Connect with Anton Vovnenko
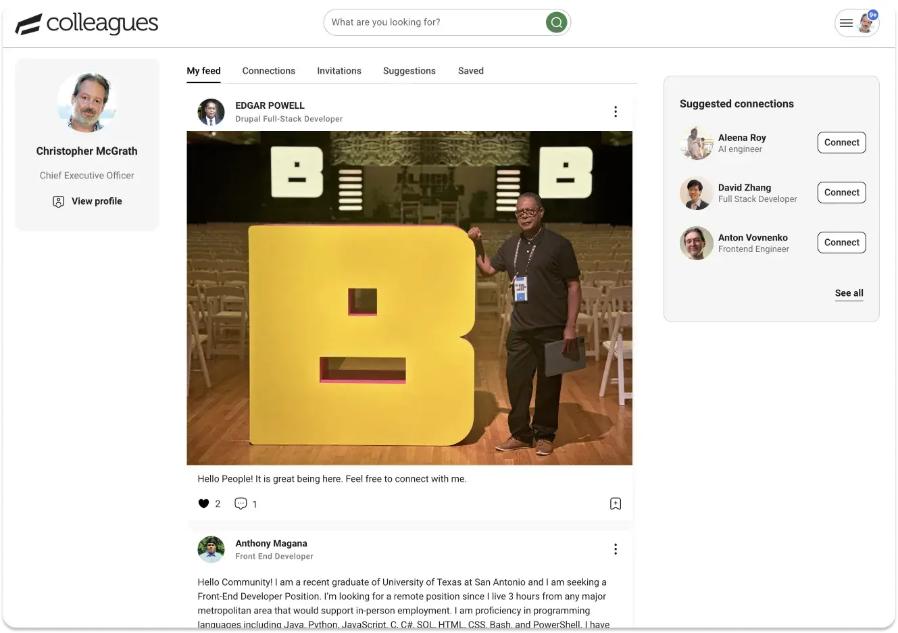898x633 pixels. 841,243
